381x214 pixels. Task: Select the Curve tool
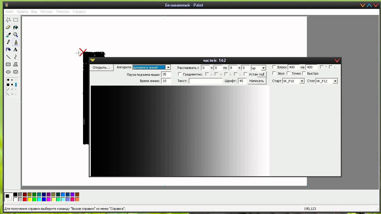(16, 57)
